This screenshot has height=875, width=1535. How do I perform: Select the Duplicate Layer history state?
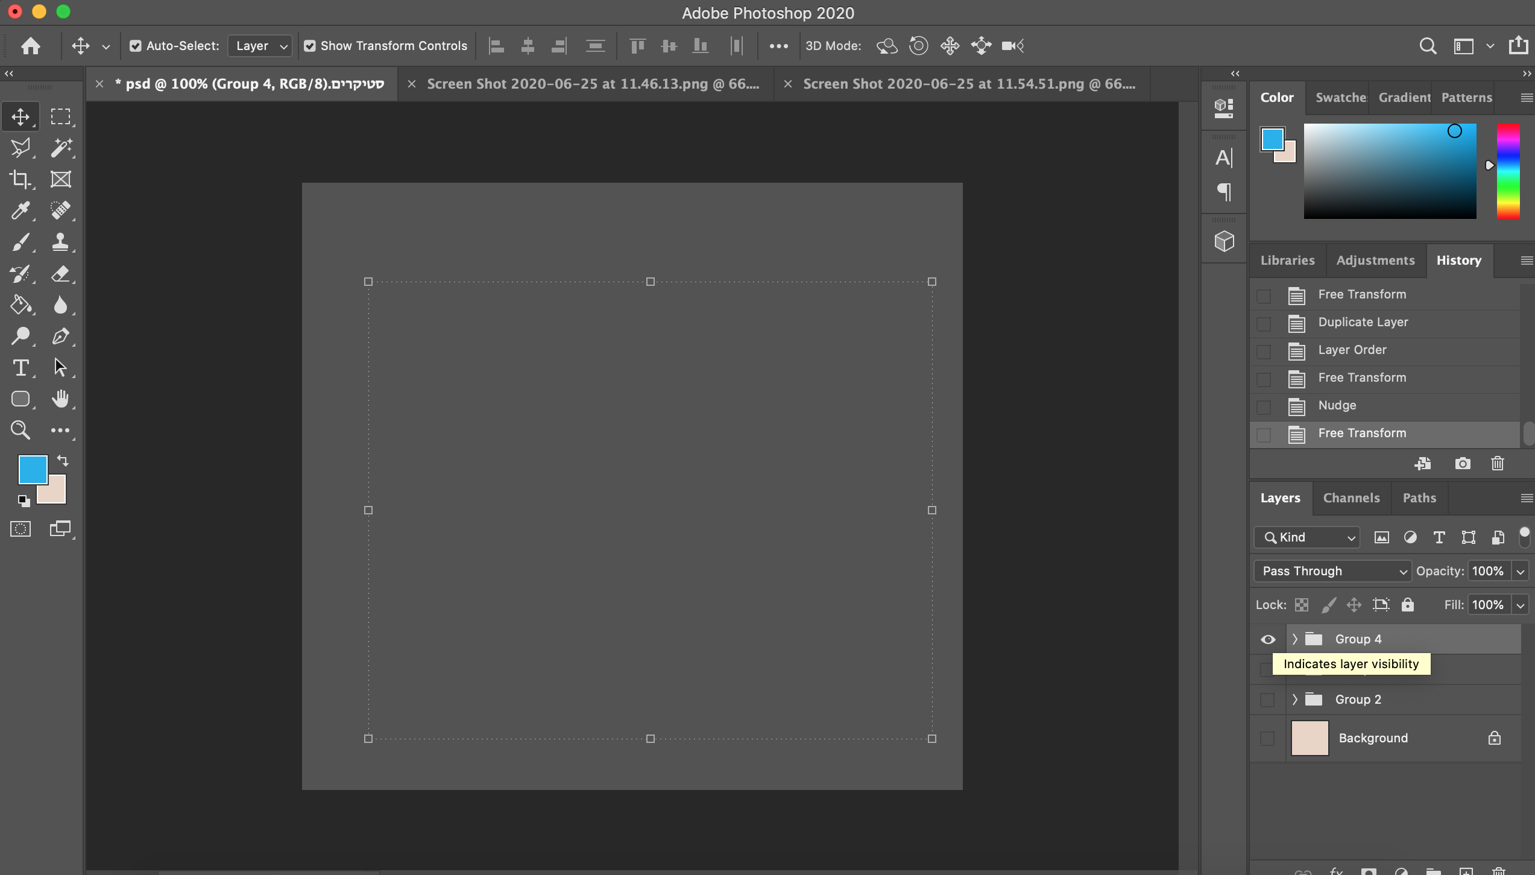[x=1363, y=322]
